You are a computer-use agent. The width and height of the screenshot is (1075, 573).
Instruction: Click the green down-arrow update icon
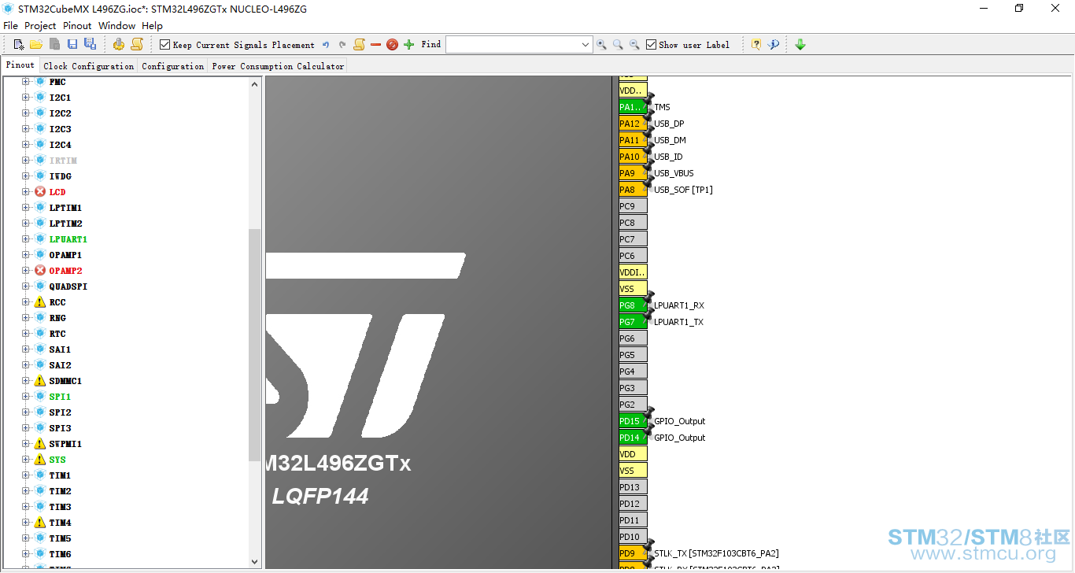[800, 45]
